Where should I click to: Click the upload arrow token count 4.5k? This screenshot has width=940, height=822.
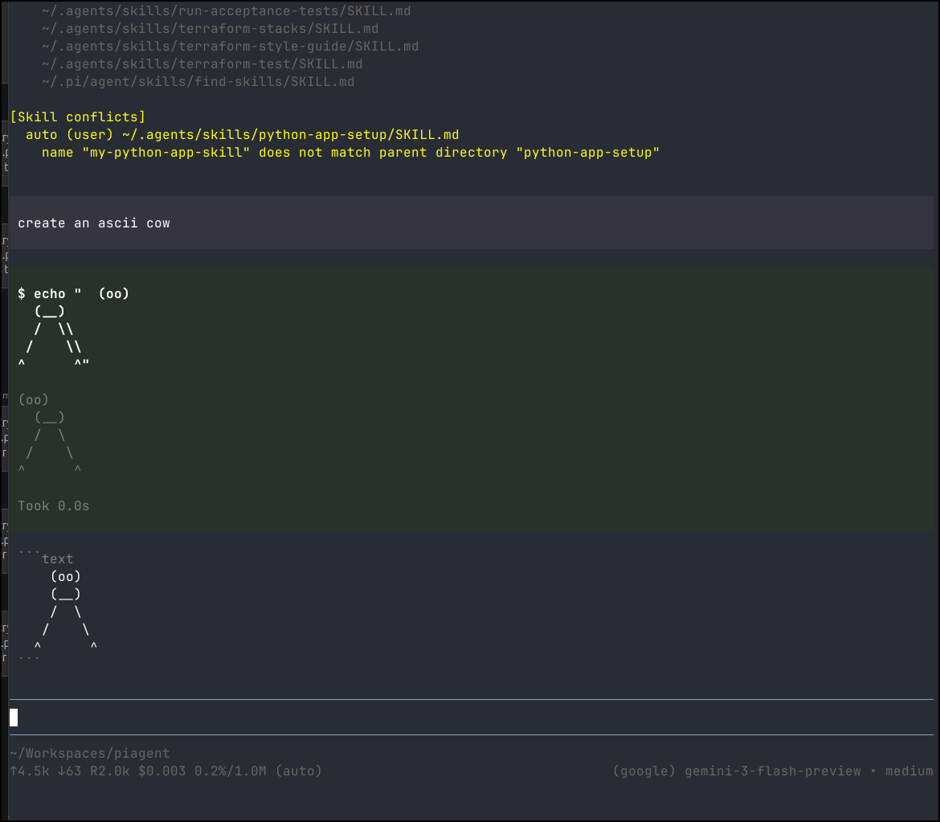point(29,771)
